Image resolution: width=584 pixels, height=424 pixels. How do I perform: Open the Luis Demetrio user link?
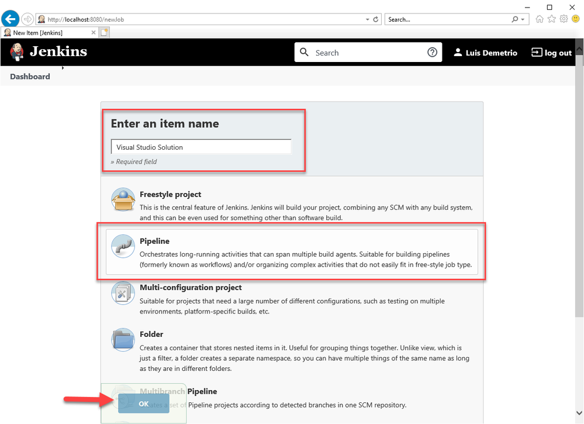491,53
